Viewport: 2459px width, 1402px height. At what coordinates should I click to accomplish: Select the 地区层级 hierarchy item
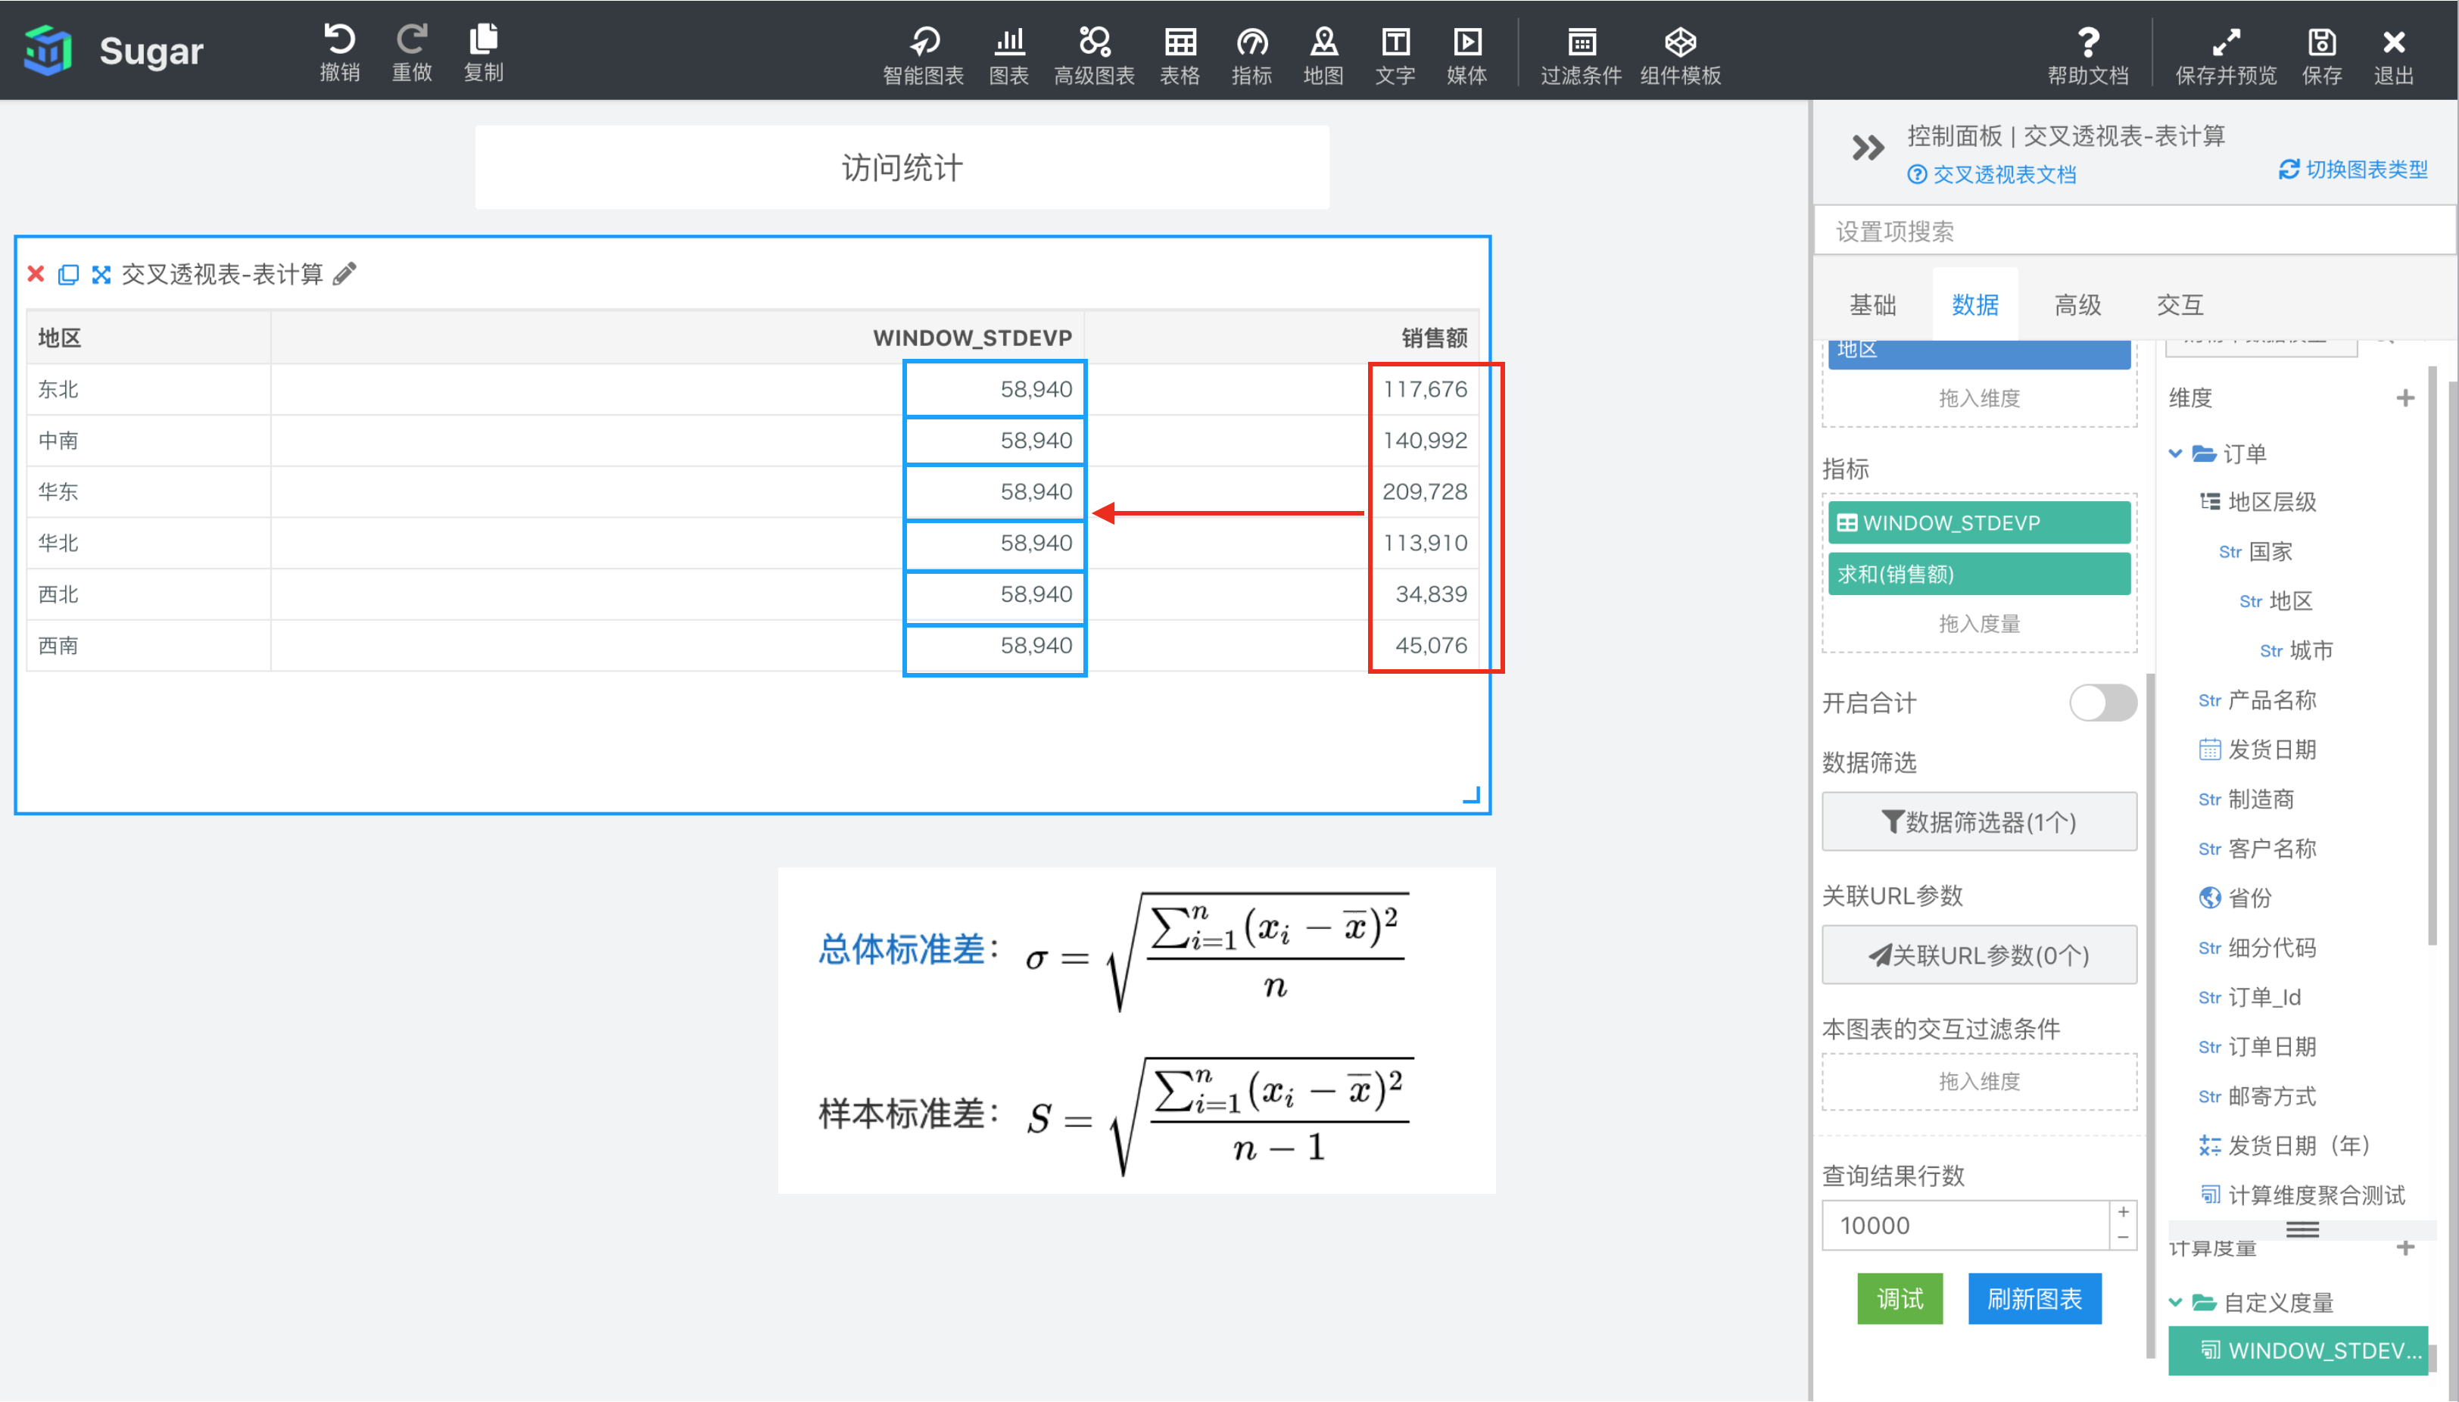click(x=2258, y=502)
